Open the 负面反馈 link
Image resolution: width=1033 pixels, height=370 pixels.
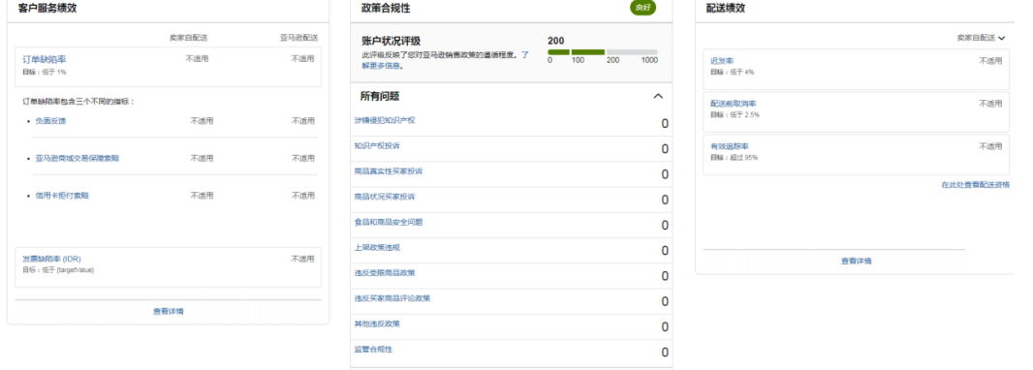[x=50, y=121]
